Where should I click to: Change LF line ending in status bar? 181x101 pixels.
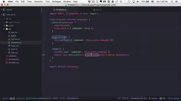pos(119,98)
